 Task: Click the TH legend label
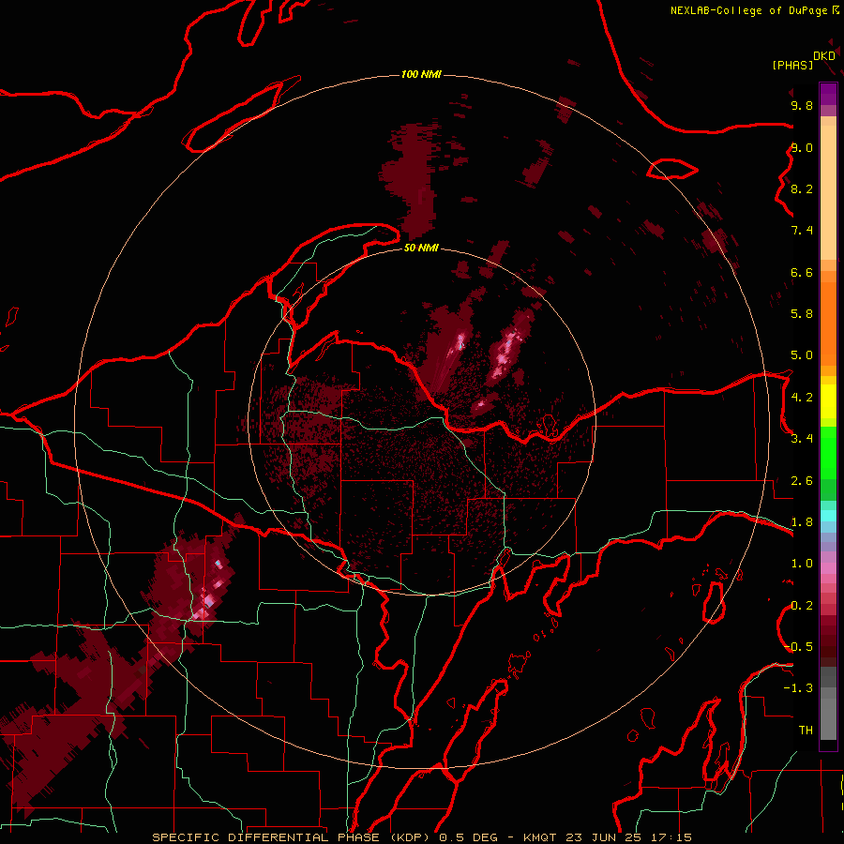[x=806, y=731]
